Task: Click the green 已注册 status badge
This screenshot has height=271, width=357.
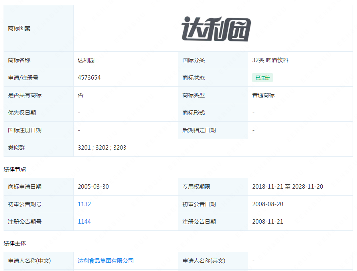Action: point(262,78)
